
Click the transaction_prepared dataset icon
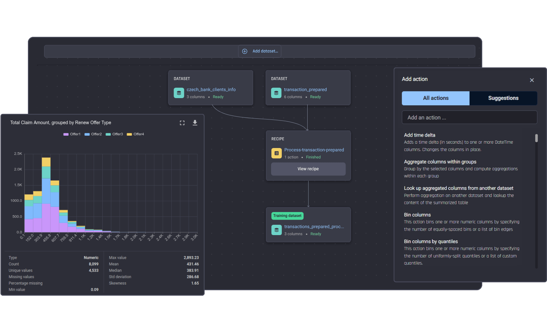(276, 93)
